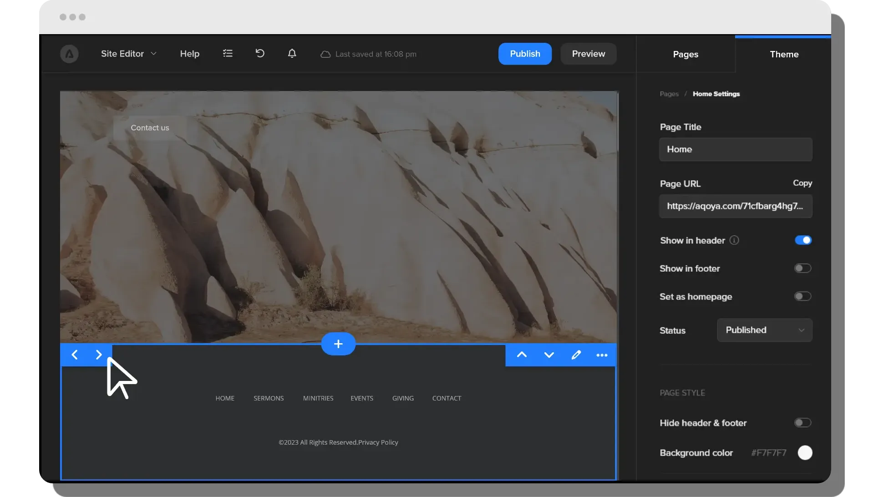Click the plus add-section button
The image size is (884, 497).
pos(338,344)
